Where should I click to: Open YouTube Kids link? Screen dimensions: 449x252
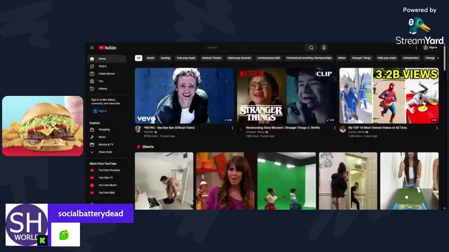(x=107, y=193)
